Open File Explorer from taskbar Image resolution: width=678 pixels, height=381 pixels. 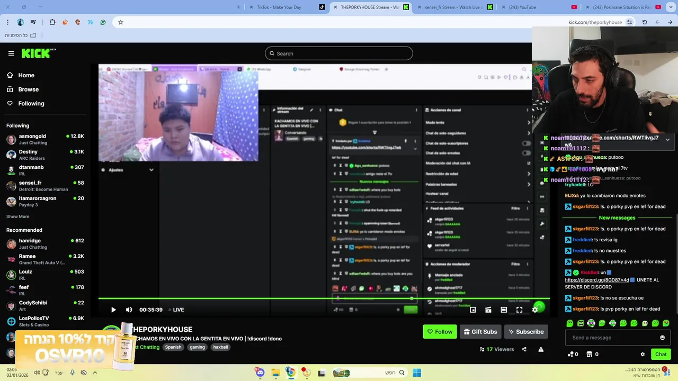tap(275, 373)
